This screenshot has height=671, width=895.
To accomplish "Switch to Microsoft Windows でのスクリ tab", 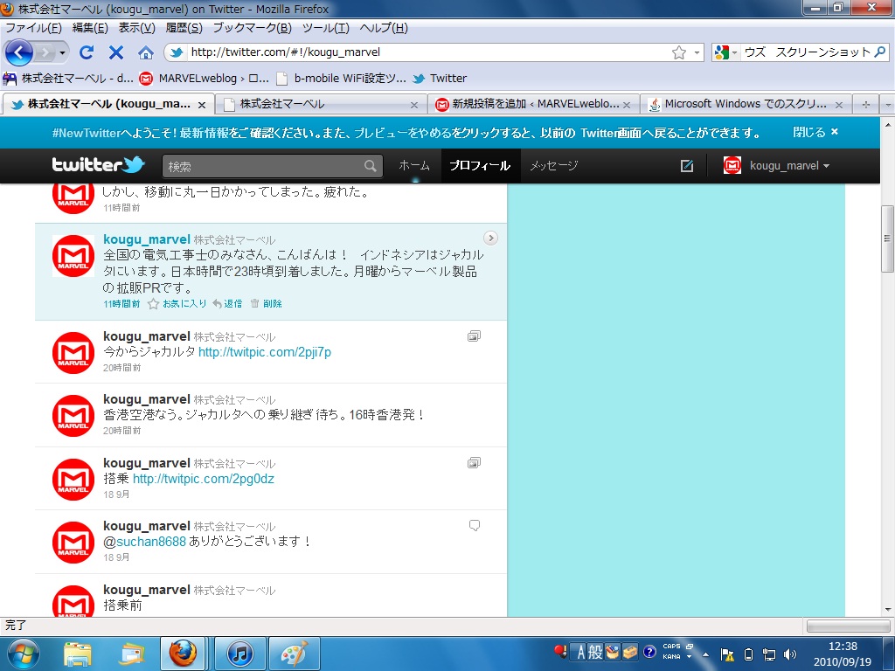I will coord(745,105).
